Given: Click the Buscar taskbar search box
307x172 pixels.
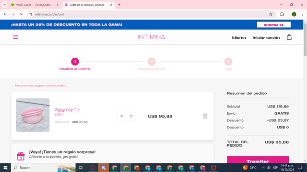Looking at the screenshot, I should [44, 168].
